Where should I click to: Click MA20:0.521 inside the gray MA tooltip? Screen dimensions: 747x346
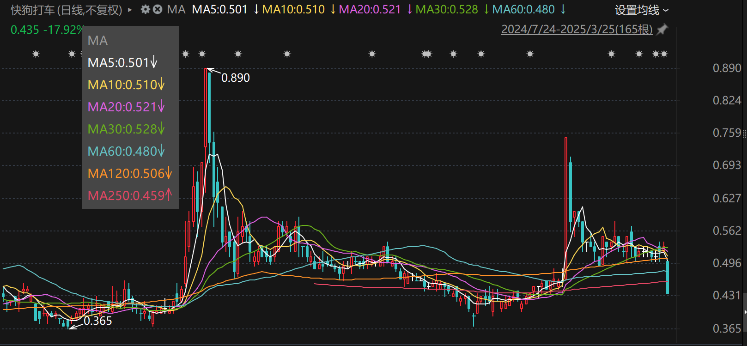click(x=126, y=107)
